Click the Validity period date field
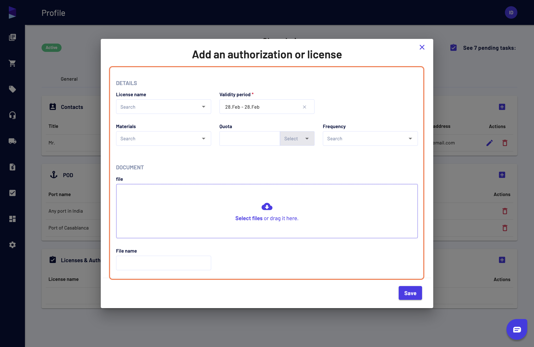 point(267,107)
